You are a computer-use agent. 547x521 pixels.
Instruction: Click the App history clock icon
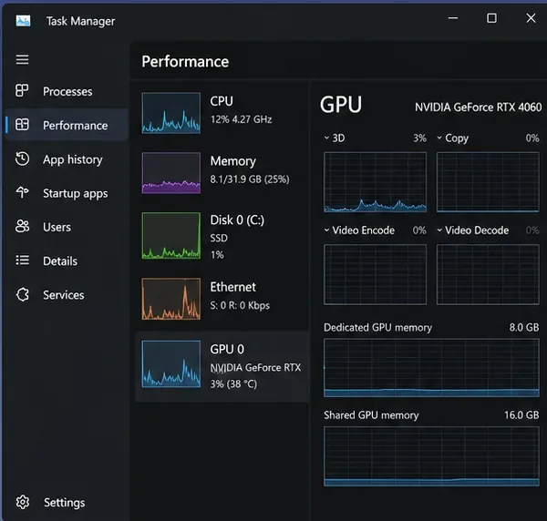click(22, 158)
